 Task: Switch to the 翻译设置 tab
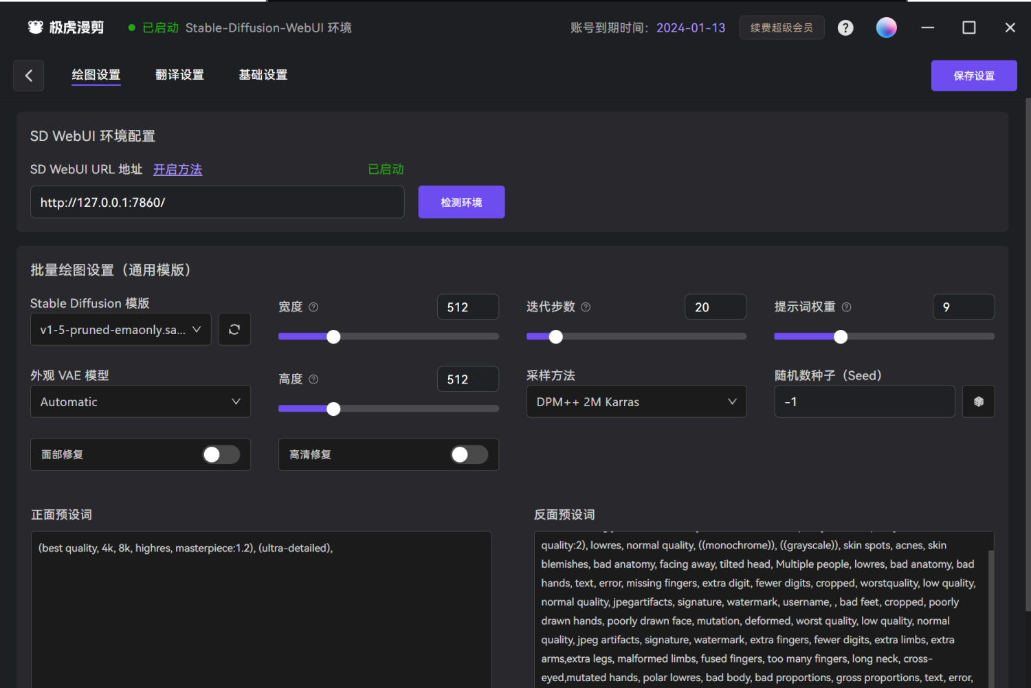(x=179, y=75)
